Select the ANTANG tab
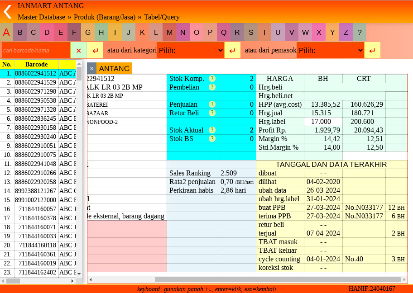 point(114,69)
